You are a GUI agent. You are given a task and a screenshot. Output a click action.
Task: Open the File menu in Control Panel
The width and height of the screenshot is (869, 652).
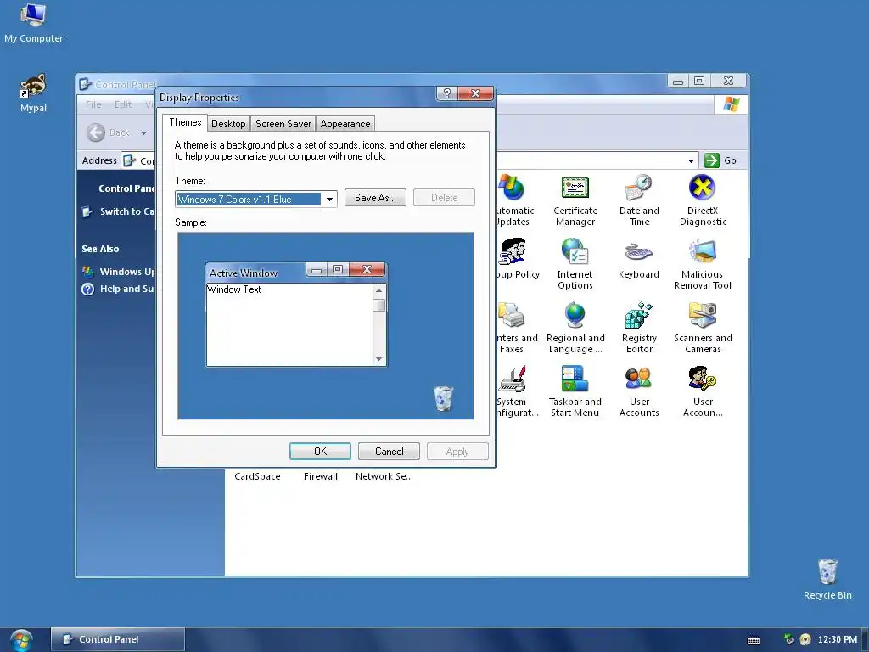[93, 104]
